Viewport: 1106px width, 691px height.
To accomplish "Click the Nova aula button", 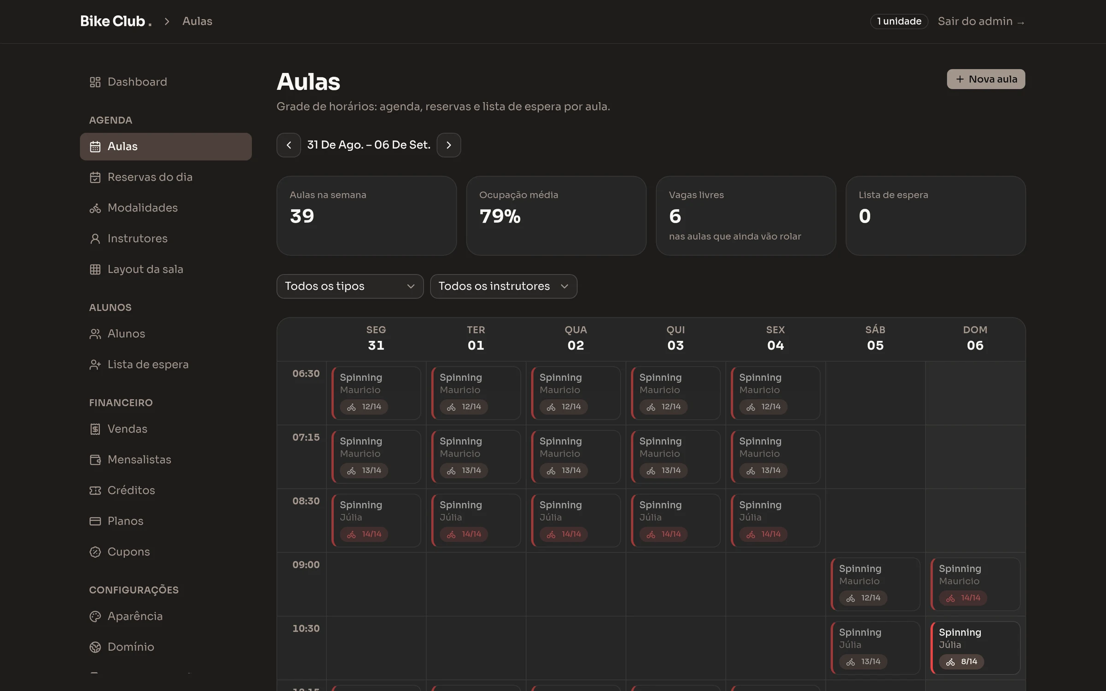I will 986,79.
